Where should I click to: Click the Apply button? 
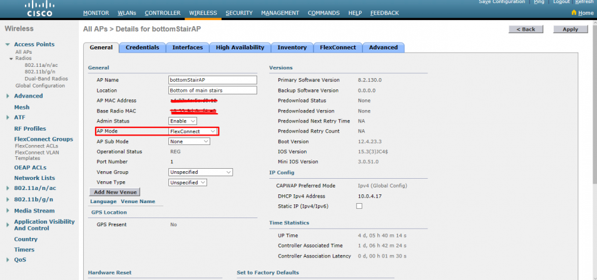click(x=570, y=29)
